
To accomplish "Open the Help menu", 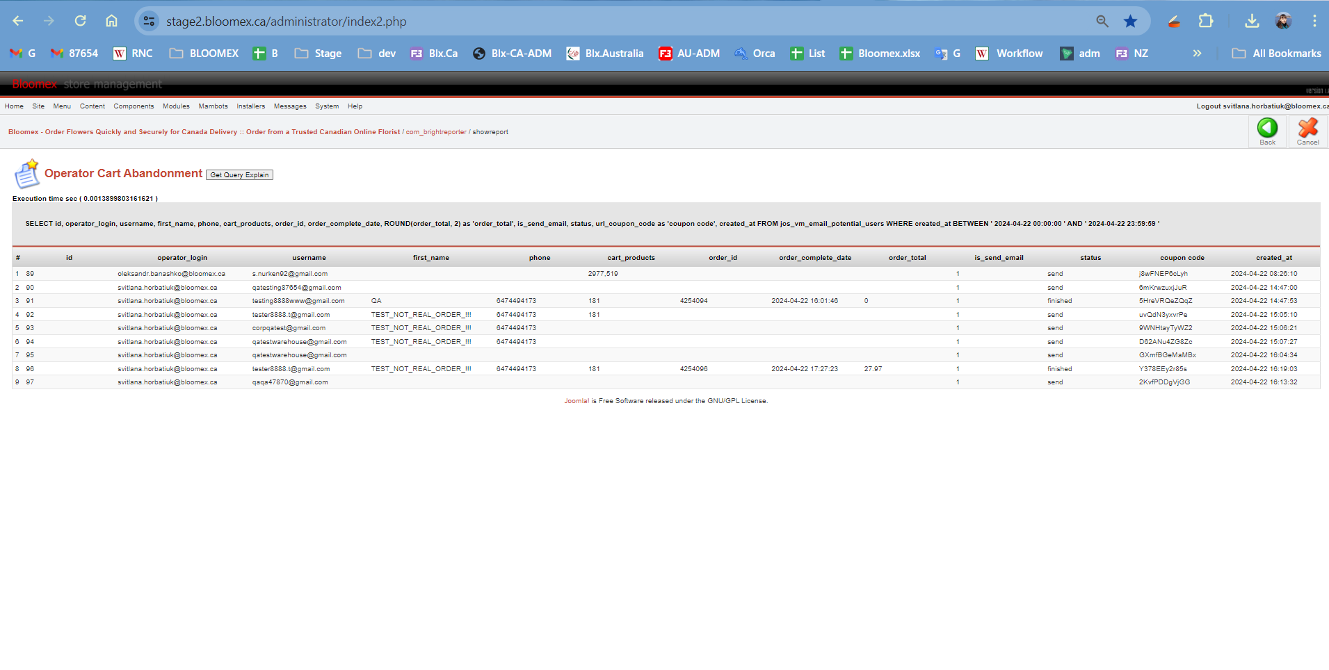I will [355, 106].
